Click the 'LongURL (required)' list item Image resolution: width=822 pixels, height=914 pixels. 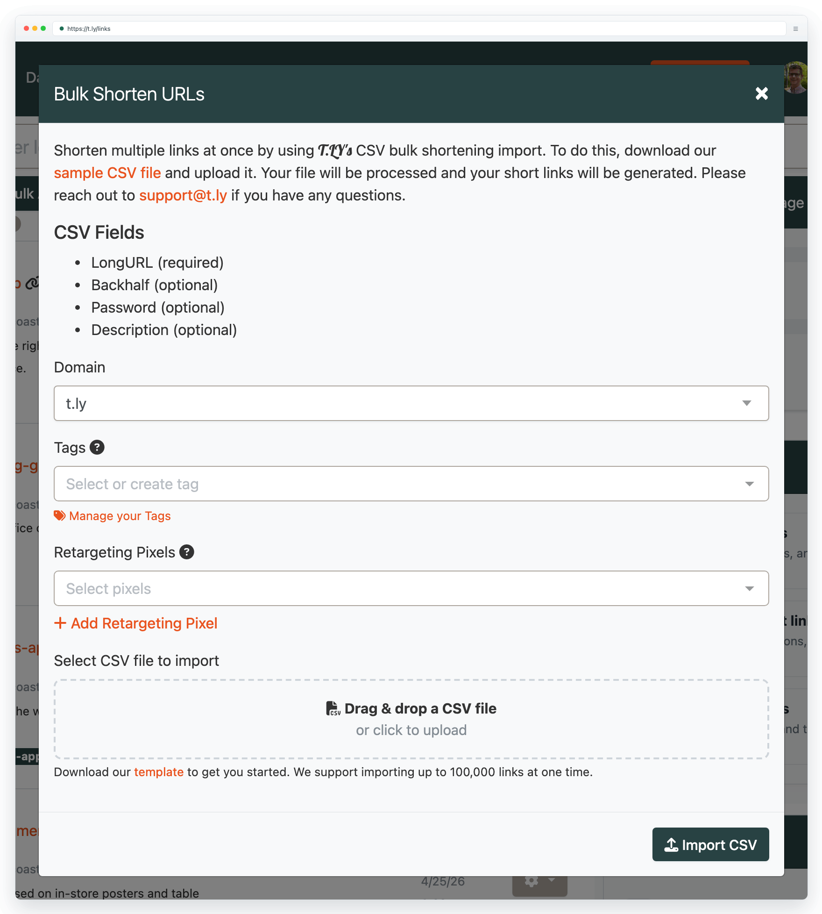click(157, 263)
